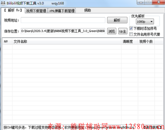Click the 浏览 button
This screenshot has width=165, height=130.
112,31
